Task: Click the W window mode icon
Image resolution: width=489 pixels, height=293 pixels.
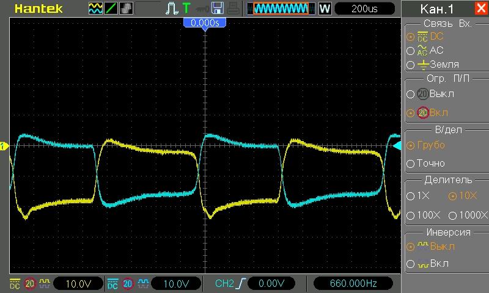Action: click(x=325, y=9)
